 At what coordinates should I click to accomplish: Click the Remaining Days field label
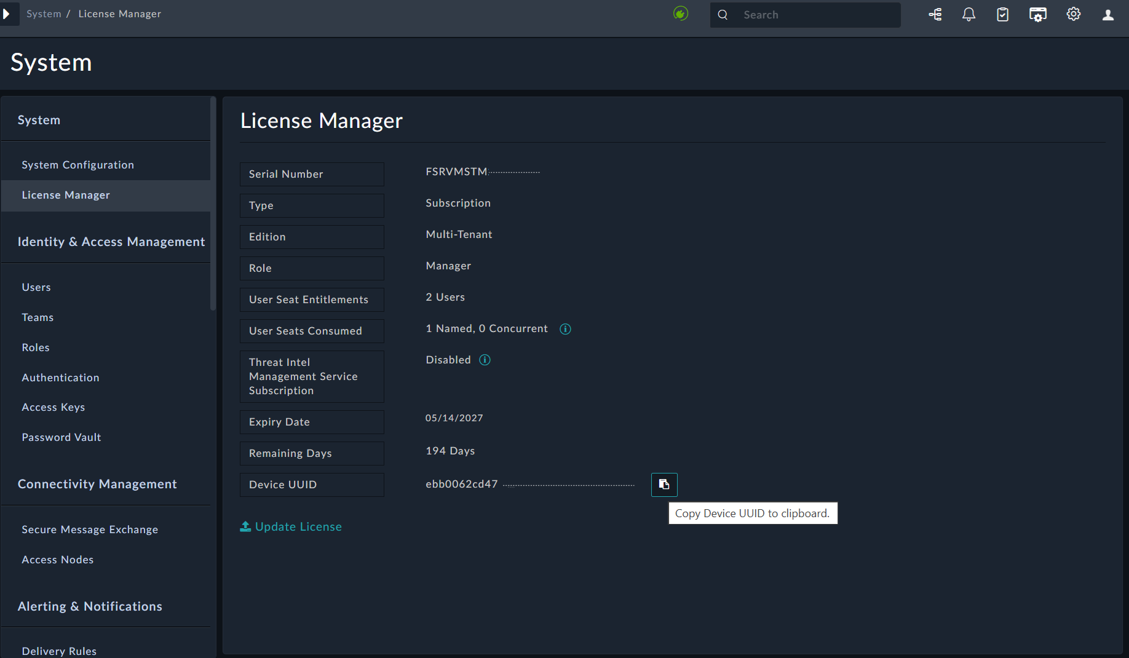click(x=312, y=453)
